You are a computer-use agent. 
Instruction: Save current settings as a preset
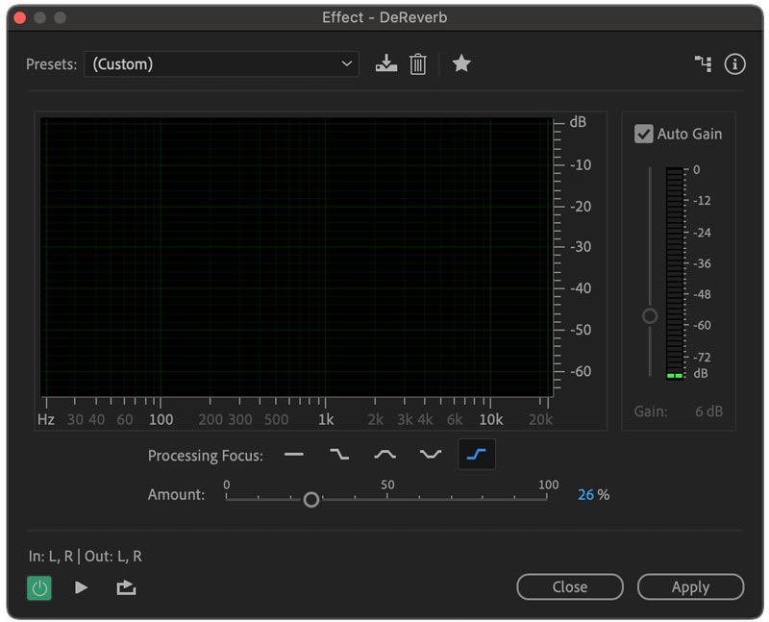(x=386, y=63)
